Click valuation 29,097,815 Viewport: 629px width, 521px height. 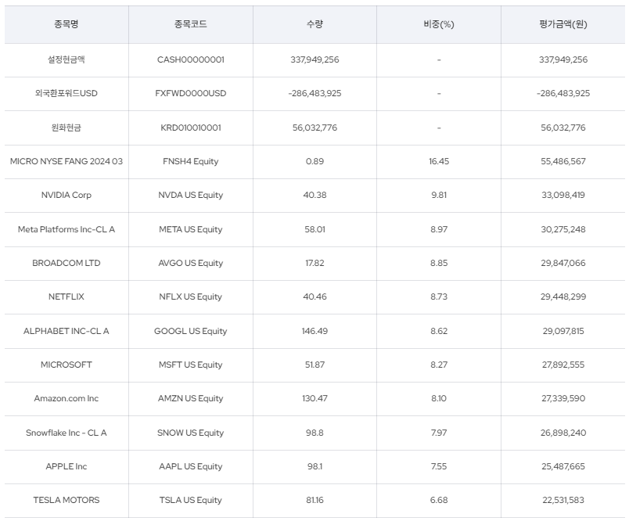pyautogui.click(x=563, y=331)
